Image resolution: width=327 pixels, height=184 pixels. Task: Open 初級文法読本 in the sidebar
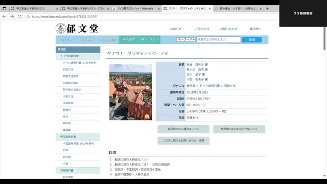coord(71,76)
